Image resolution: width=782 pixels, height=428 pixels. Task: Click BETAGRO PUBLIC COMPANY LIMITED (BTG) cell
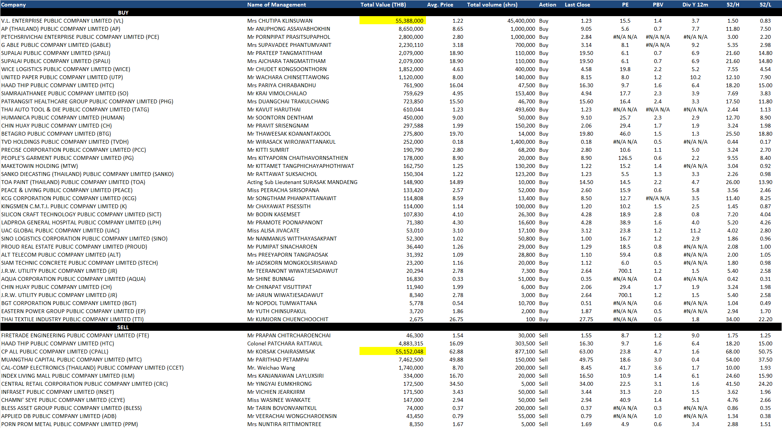pyautogui.click(x=56, y=134)
